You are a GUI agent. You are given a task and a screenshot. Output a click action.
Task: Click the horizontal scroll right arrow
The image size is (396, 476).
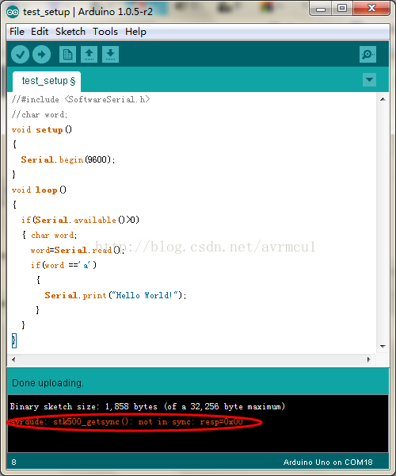(369, 359)
